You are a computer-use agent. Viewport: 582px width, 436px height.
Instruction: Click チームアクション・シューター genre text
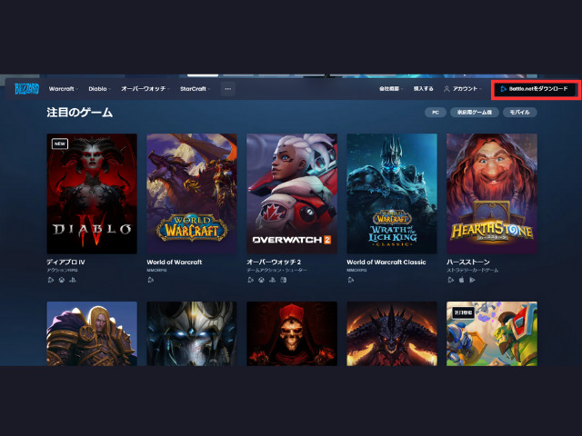pos(276,271)
